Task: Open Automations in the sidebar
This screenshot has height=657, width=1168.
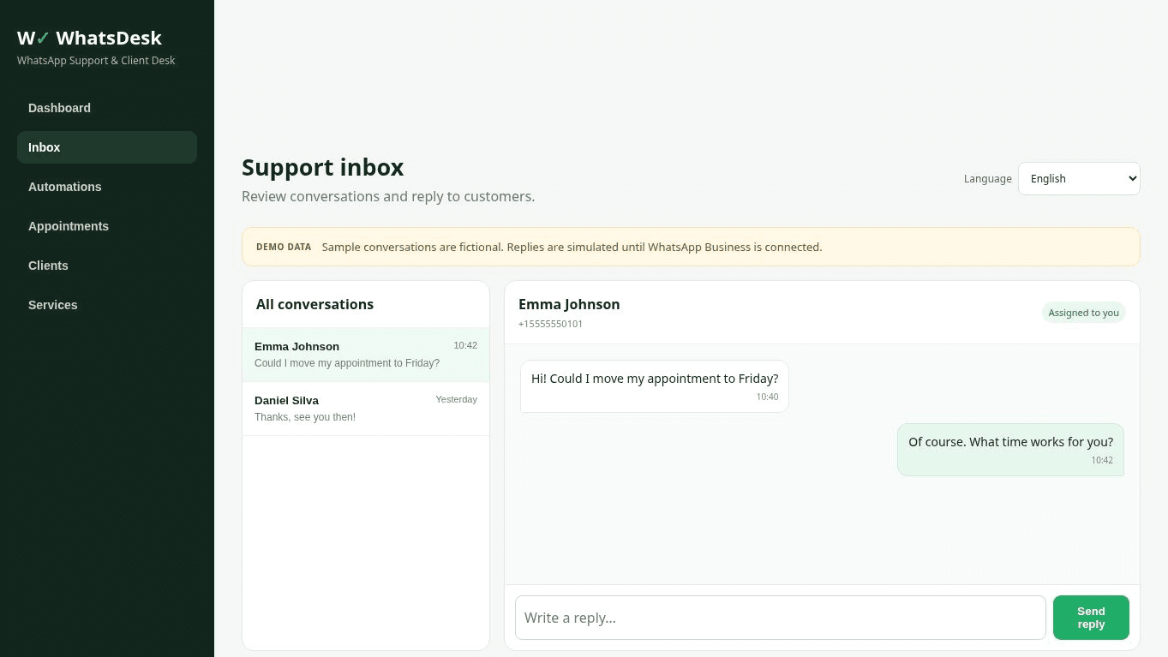Action: [107, 187]
